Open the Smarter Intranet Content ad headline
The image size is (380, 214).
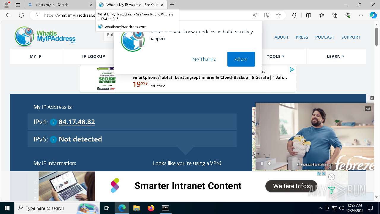188,186
